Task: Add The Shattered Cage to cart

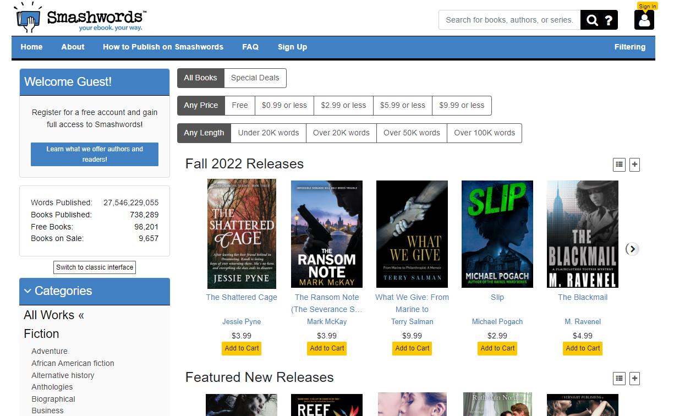Action: [x=242, y=348]
